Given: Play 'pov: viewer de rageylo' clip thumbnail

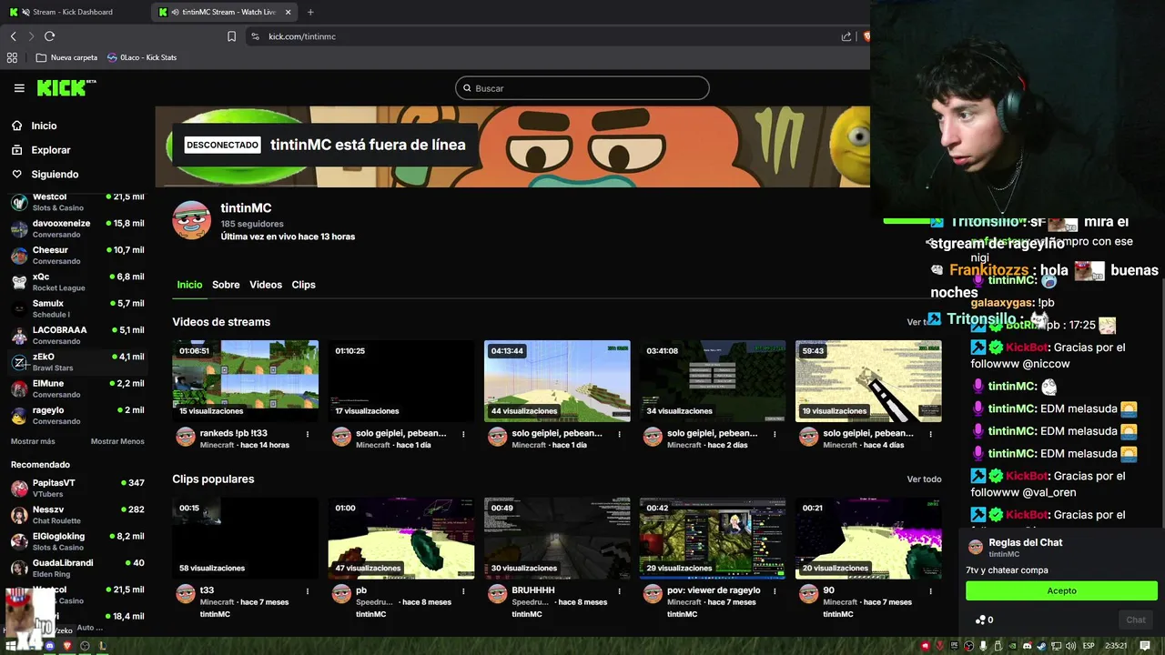Looking at the screenshot, I should tap(713, 539).
